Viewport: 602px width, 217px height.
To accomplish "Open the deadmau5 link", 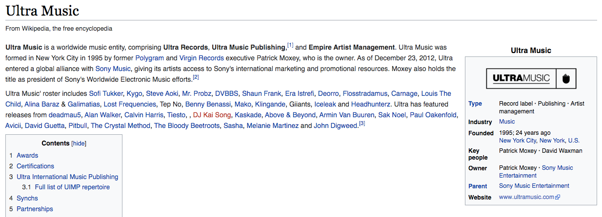I will [64, 115].
